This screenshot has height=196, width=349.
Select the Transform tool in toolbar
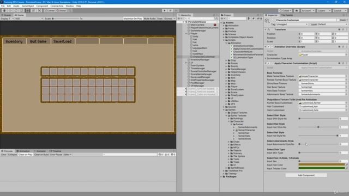pyautogui.click(x=33, y=11)
